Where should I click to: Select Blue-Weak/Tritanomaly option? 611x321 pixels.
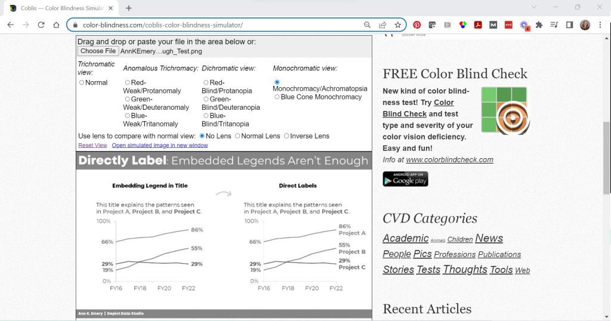(x=128, y=116)
